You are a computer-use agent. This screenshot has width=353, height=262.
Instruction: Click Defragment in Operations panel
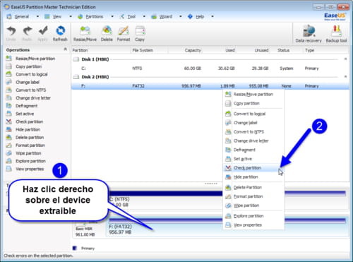point(22,106)
